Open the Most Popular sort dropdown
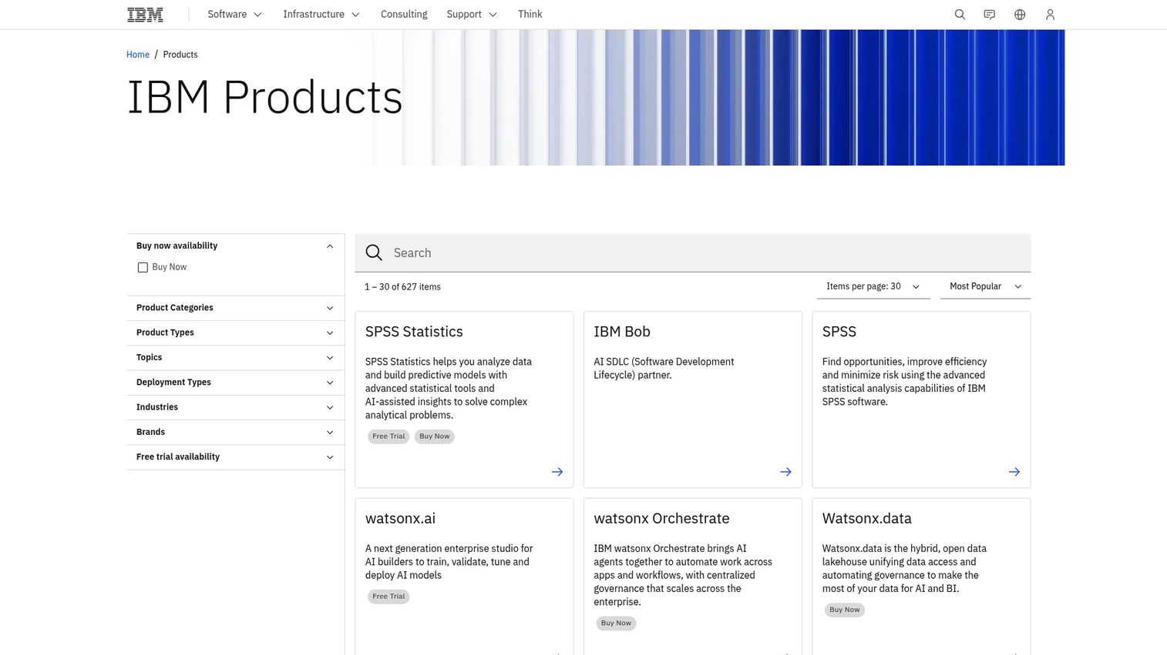 985,286
